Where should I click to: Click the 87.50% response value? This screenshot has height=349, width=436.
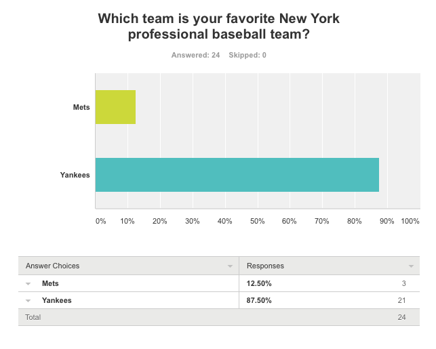(259, 300)
